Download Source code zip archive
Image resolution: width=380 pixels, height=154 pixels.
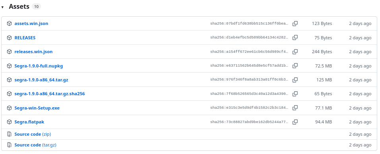[33, 134]
